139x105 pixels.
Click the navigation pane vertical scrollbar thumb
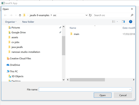(64, 46)
